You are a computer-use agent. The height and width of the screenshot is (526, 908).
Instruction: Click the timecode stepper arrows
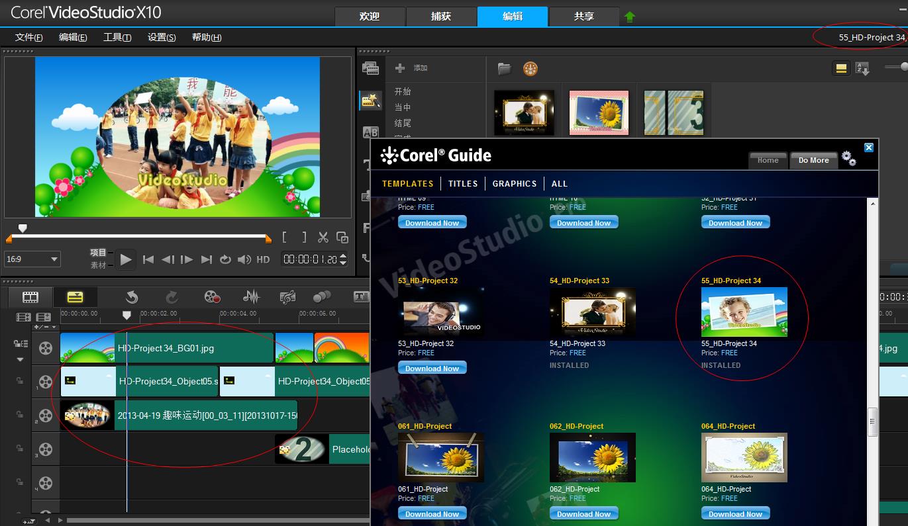[x=343, y=259]
